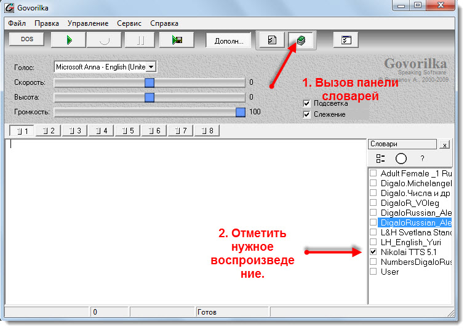Click the question mark help icon
Viewport: 467px width, 330px height.
click(x=422, y=159)
